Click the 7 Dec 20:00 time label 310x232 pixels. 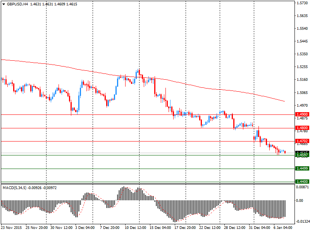tap(110, 228)
